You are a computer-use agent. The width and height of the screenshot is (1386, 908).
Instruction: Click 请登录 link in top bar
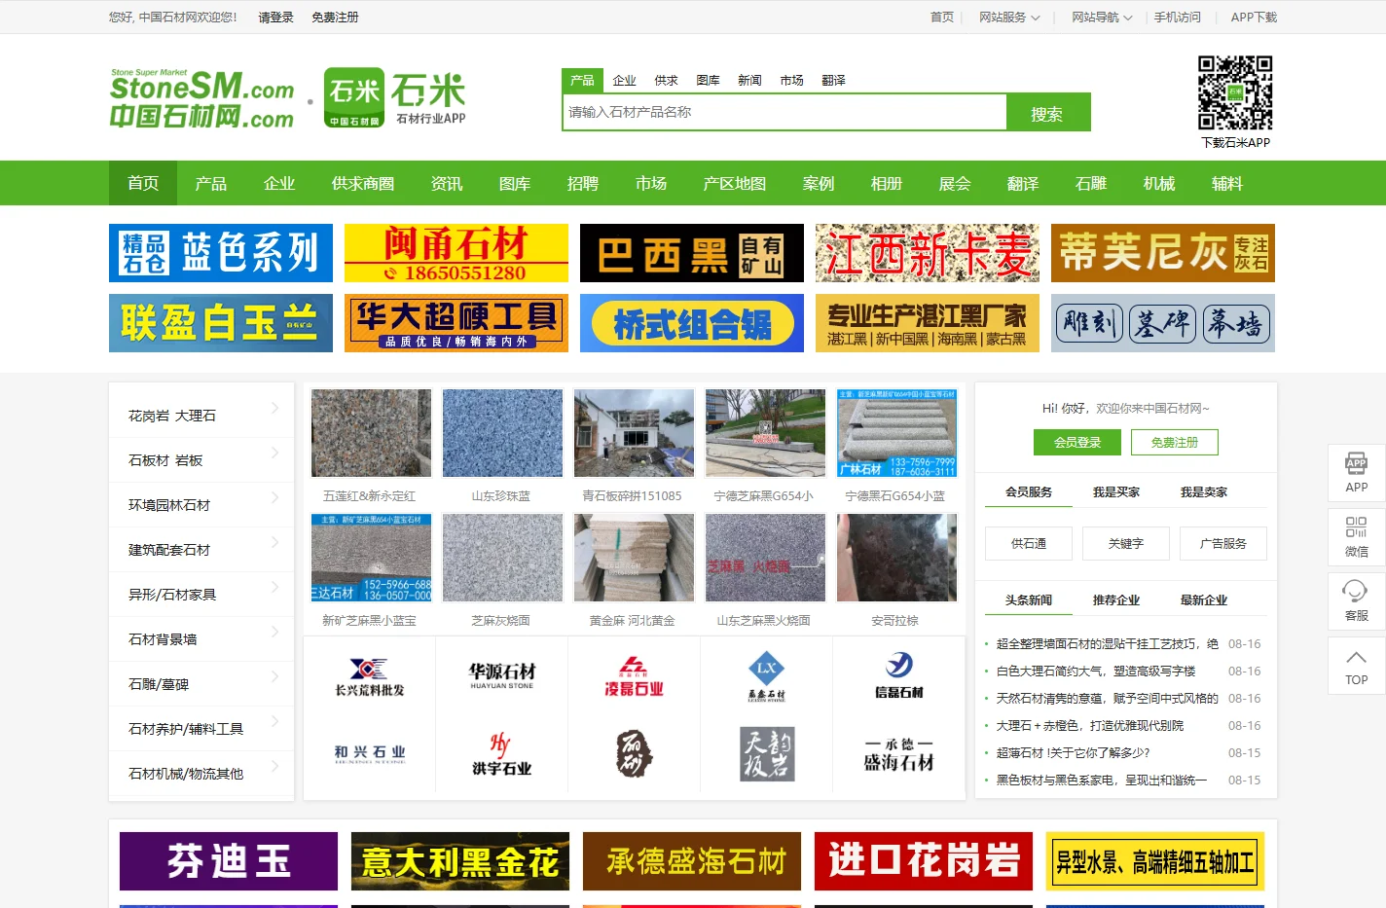click(275, 18)
